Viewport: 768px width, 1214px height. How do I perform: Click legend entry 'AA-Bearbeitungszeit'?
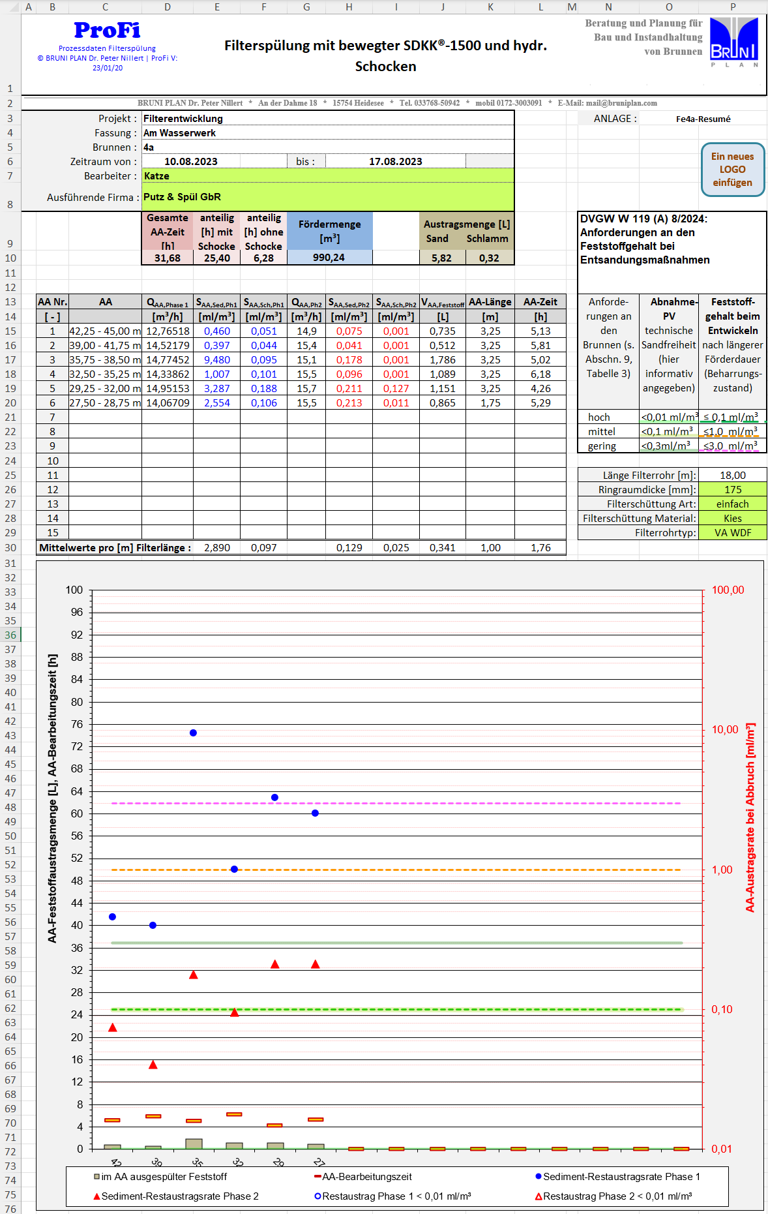363,1177
